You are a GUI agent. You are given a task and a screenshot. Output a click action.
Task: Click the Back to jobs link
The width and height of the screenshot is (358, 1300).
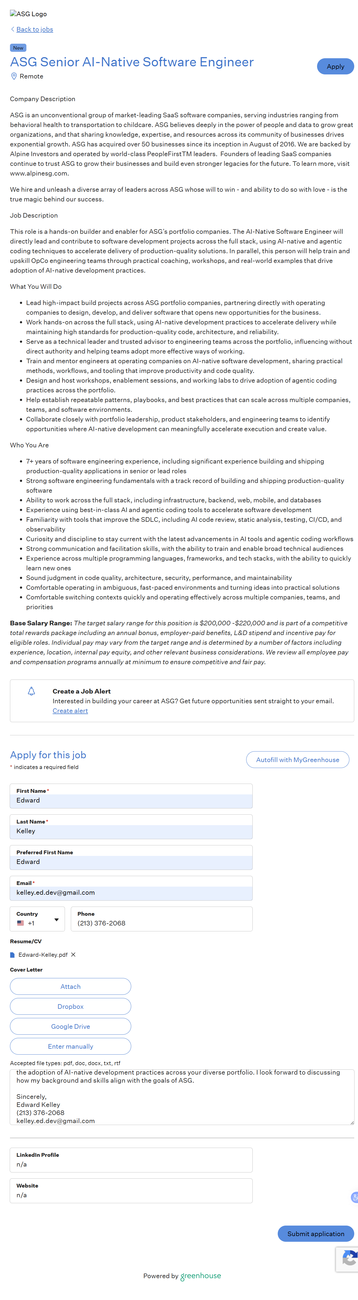pyautogui.click(x=34, y=29)
